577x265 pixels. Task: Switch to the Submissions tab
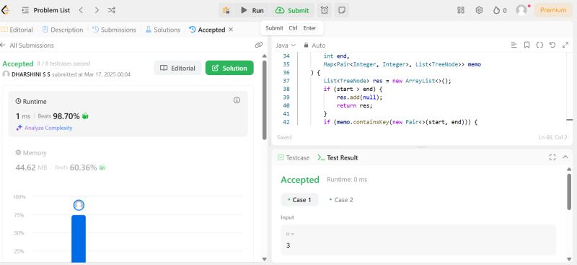[x=114, y=30]
